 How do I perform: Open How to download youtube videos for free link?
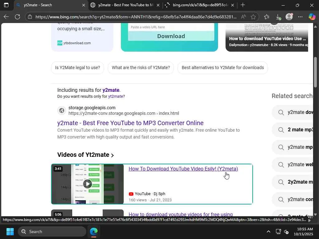[x=181, y=214]
